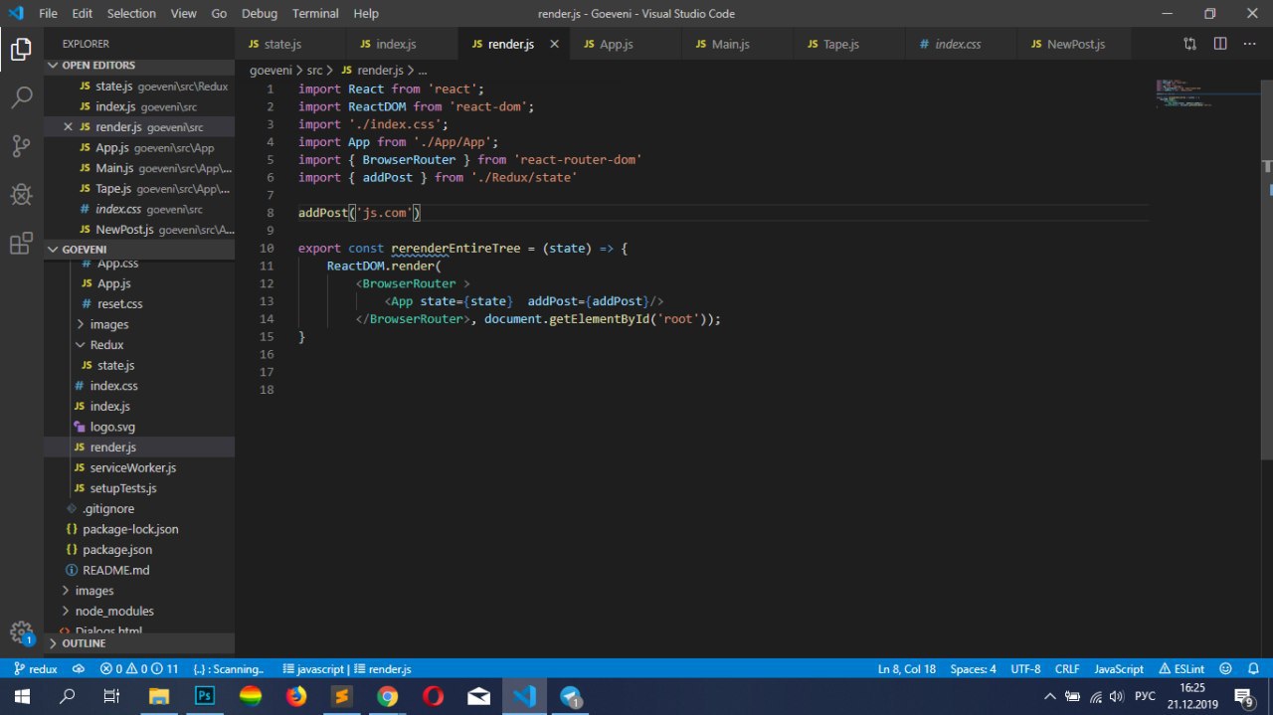Viewport: 1273px width, 715px height.
Task: Open the Extensions view
Action: [x=21, y=244]
